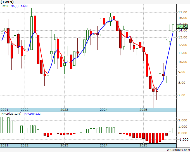Click the 14.92 current price tag
190x152 pixels.
tap(182, 26)
